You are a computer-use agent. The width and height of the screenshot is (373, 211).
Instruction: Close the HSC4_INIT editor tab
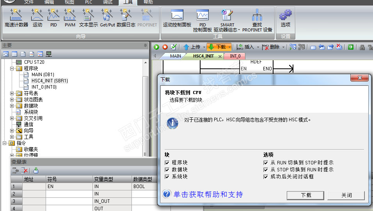click(x=220, y=56)
